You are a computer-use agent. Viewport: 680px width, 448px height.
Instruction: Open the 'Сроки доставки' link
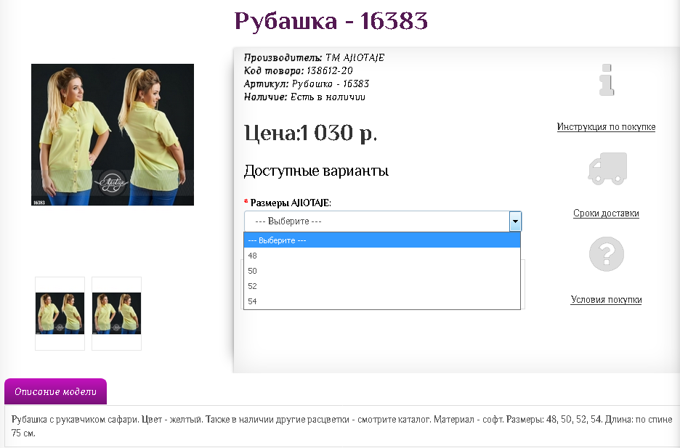click(x=606, y=213)
